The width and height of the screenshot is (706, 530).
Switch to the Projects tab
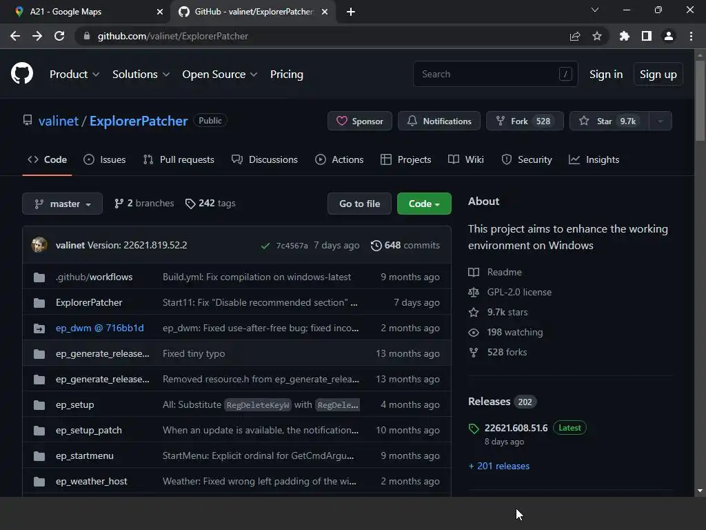pyautogui.click(x=405, y=159)
